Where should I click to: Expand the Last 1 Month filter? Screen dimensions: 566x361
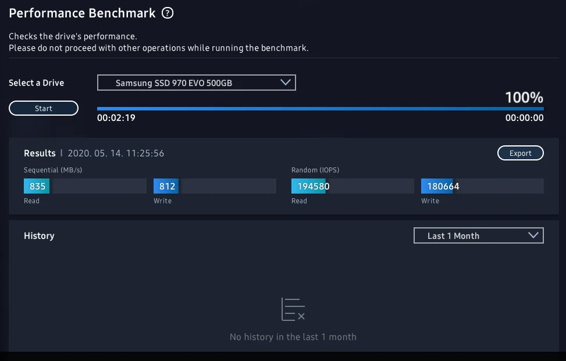478,235
